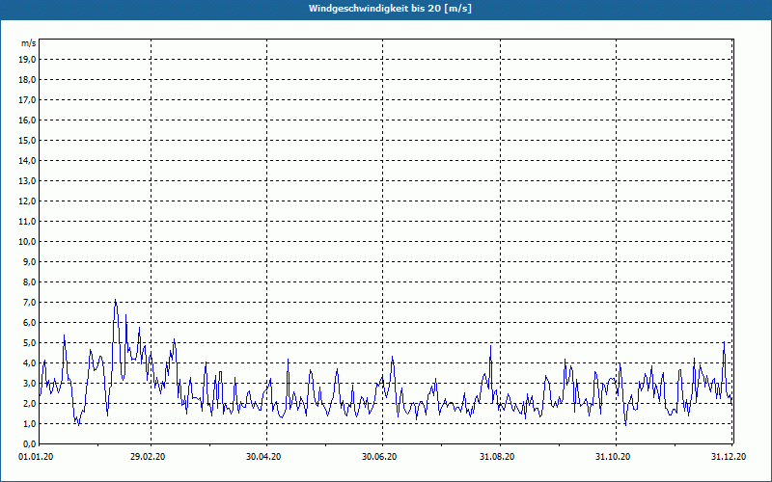Screen dimensions: 772x482
Task: Select the 11,0 y-axis label
Action: coord(28,222)
